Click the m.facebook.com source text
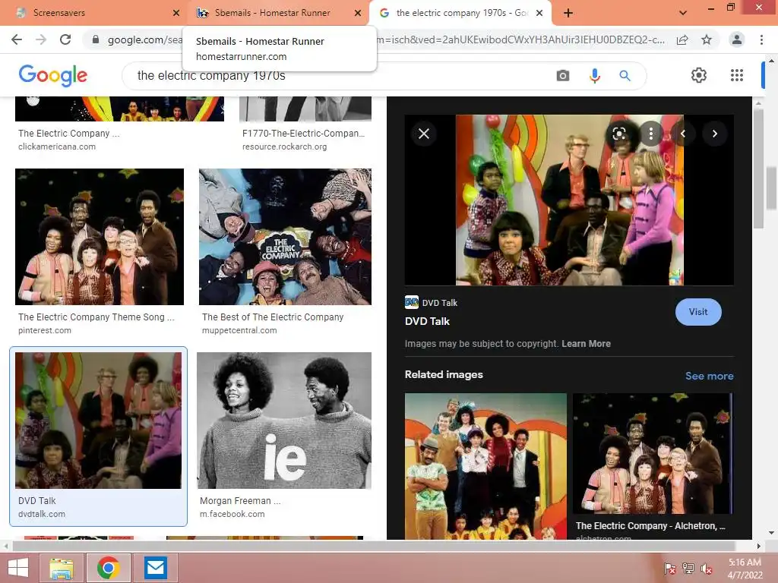The width and height of the screenshot is (778, 583). pos(232,515)
